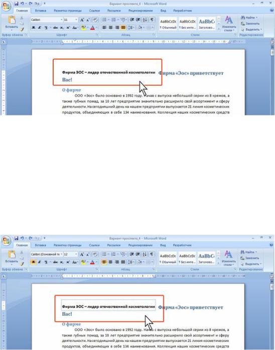The image size is (275, 350).
Task: Open Ссылки tab in the upper window
Action: click(x=94, y=11)
